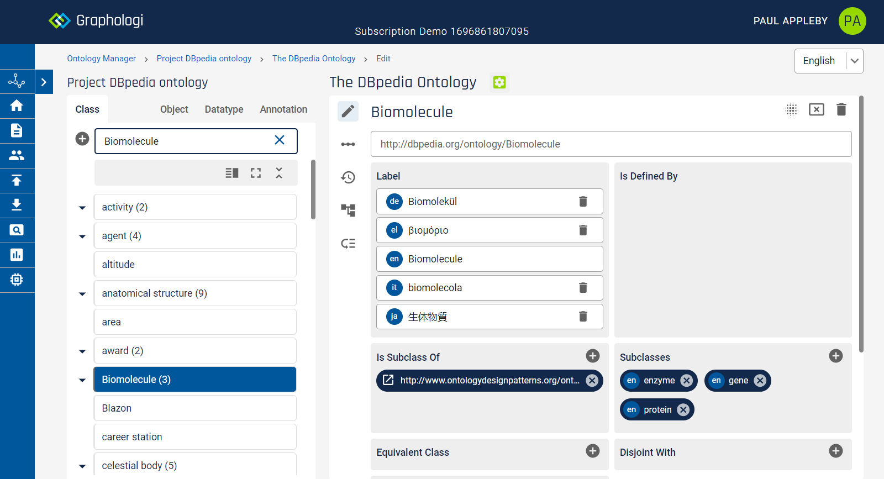Select the protein subclass chip
This screenshot has height=479, width=884.
click(657, 409)
